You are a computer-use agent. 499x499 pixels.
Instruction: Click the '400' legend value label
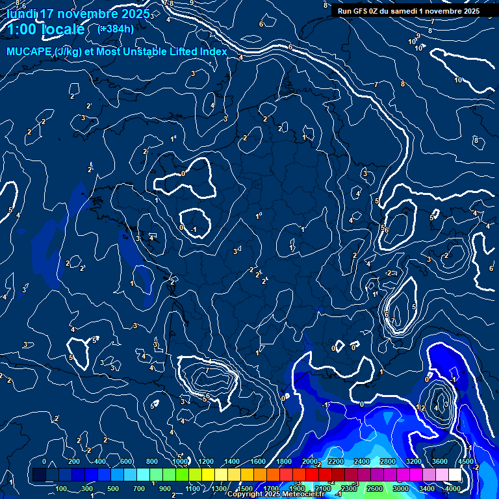pyautogui.click(x=100, y=461)
